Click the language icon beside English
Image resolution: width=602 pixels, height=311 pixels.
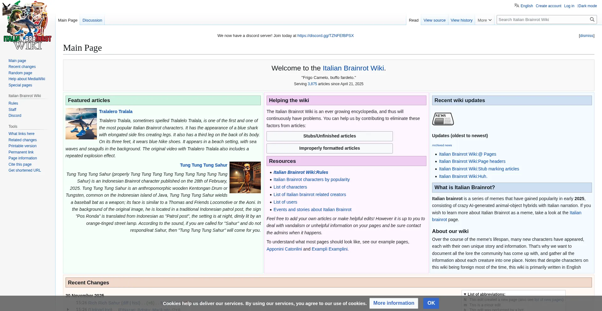pos(516,6)
